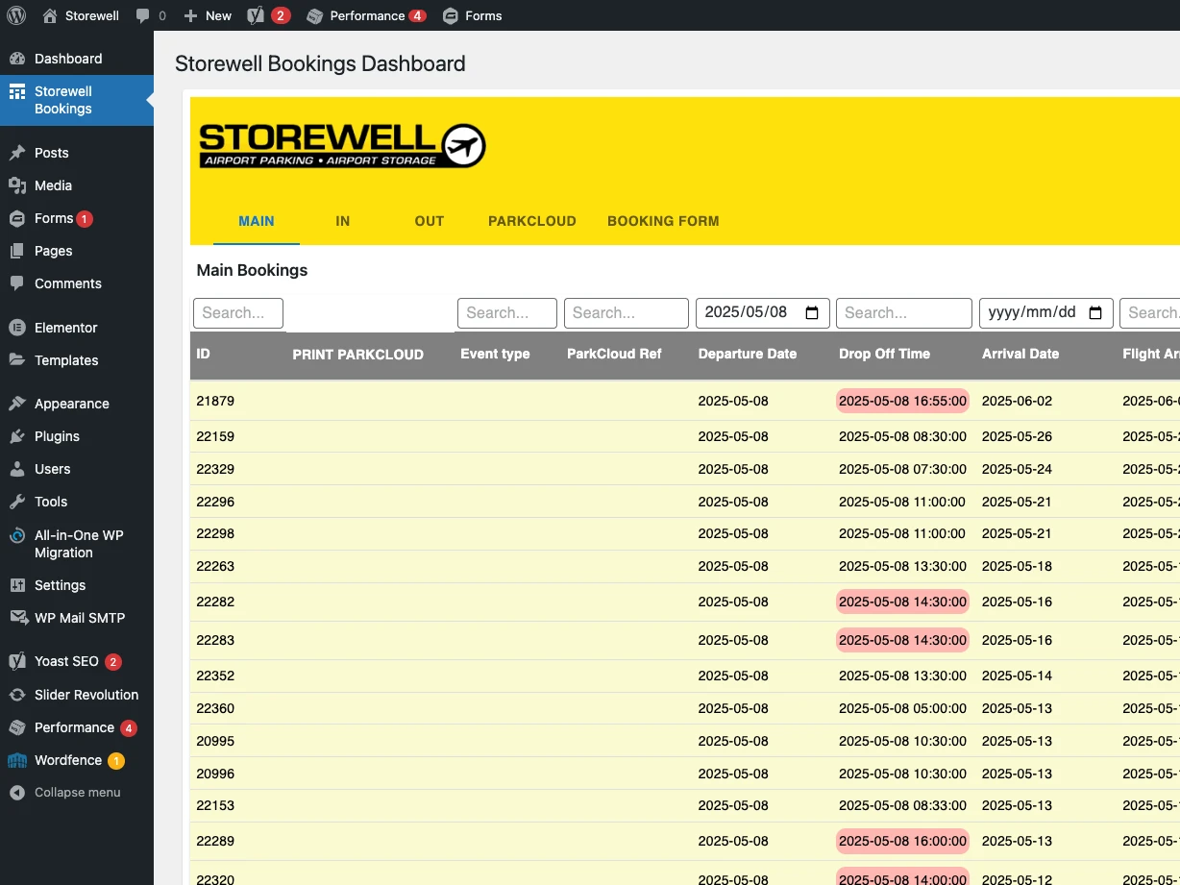Viewport: 1180px width, 885px height.
Task: Click the Storewell Bookings table icon
Action: tap(17, 92)
